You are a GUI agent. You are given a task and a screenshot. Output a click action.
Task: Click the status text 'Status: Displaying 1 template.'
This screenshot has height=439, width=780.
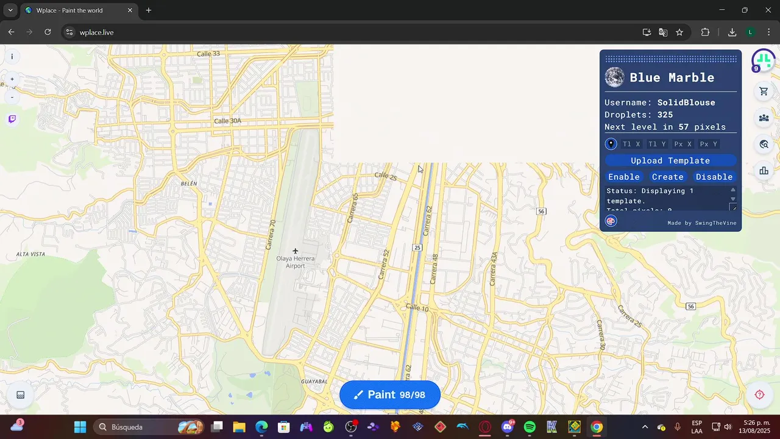click(x=650, y=196)
